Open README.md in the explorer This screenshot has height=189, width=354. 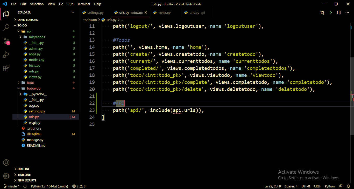[46, 145]
